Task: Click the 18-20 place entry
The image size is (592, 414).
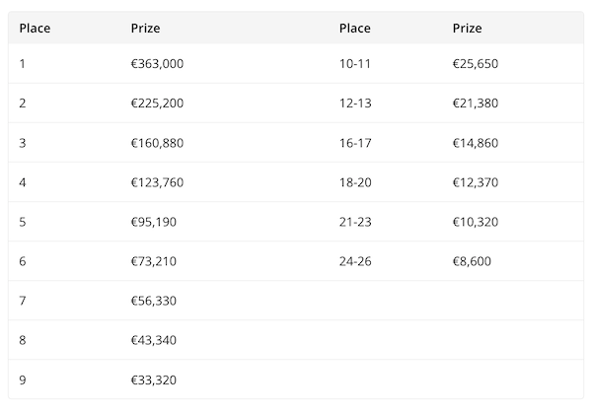Action: [355, 182]
